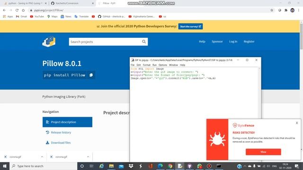Switch to Chrome on taskbar
The height and width of the screenshot is (170, 303).
tap(170, 166)
